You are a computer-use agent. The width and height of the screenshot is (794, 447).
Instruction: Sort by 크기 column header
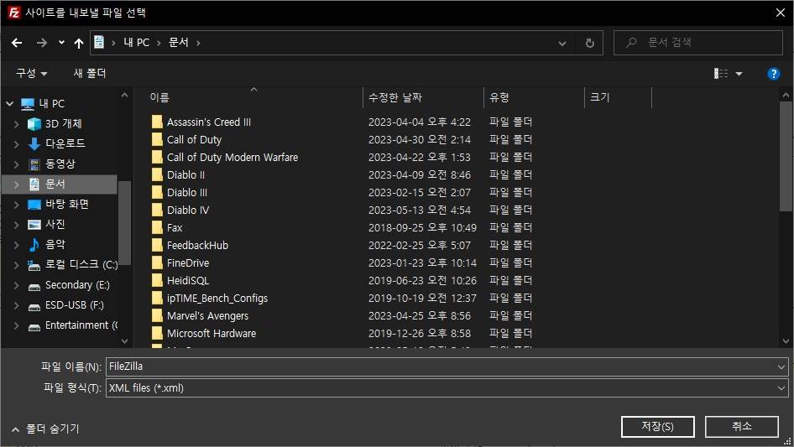[599, 97]
